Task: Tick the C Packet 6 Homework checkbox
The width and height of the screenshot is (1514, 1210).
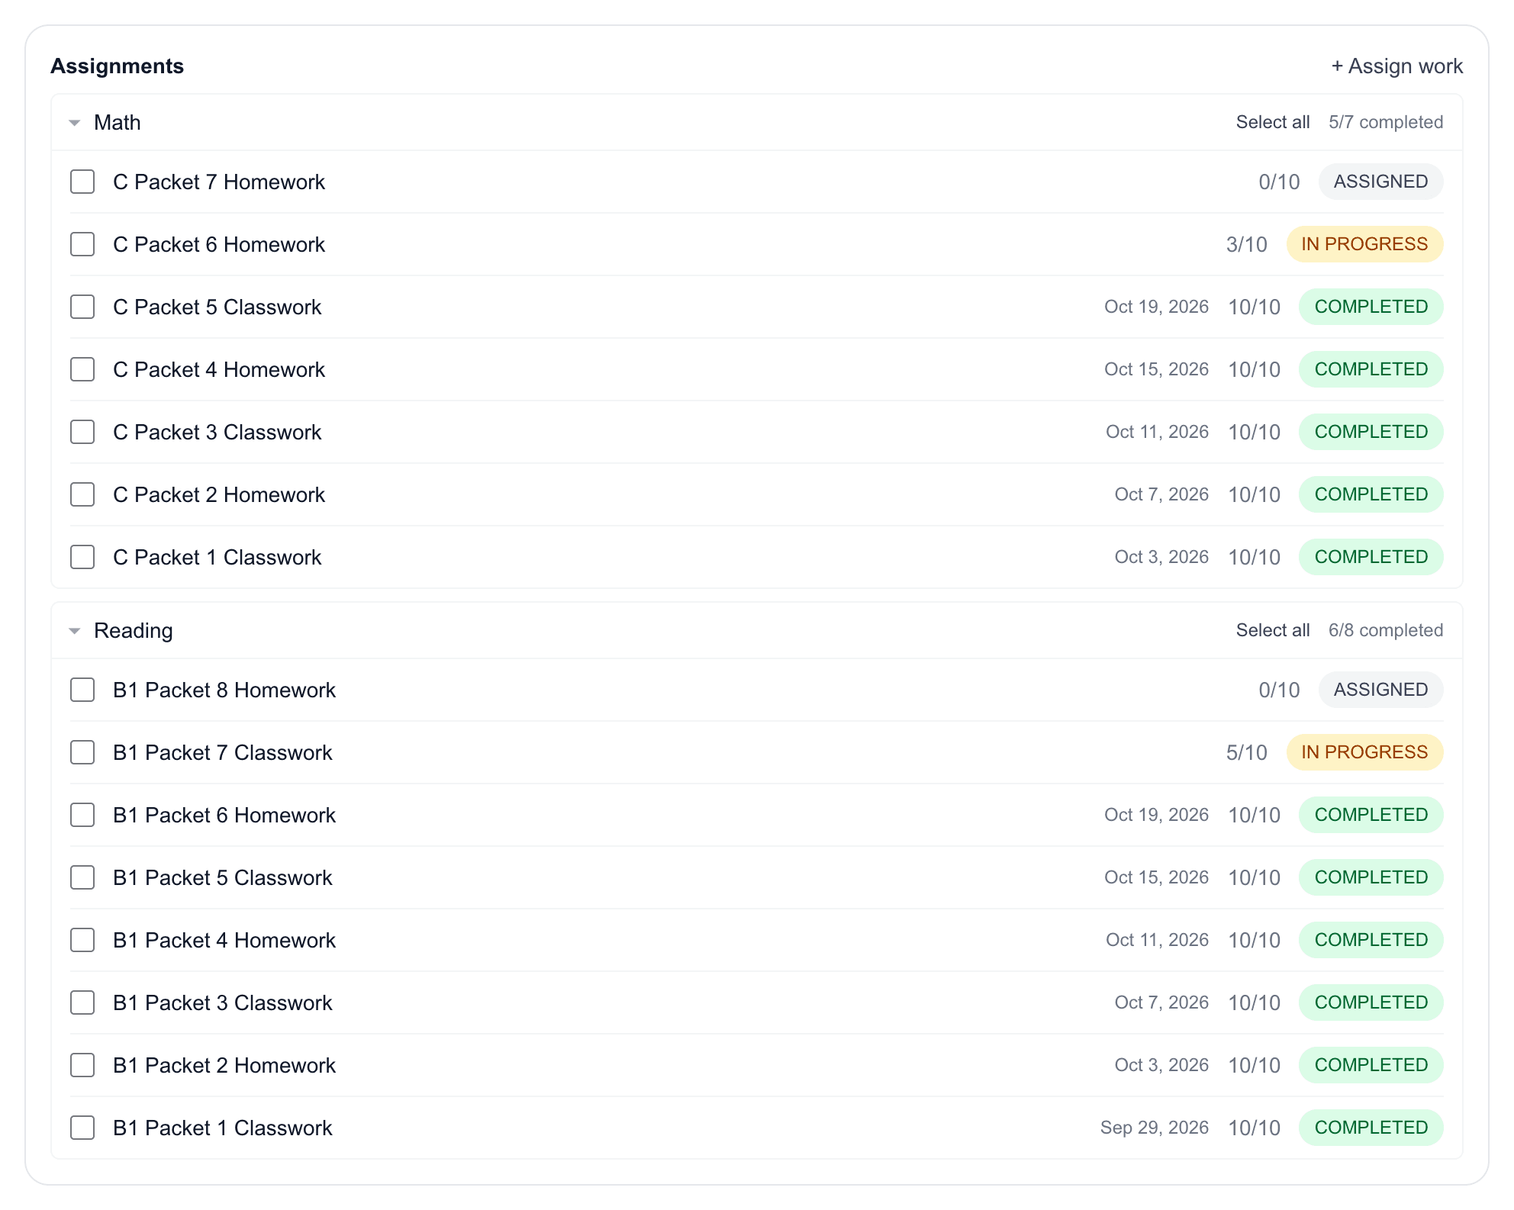Action: point(82,244)
